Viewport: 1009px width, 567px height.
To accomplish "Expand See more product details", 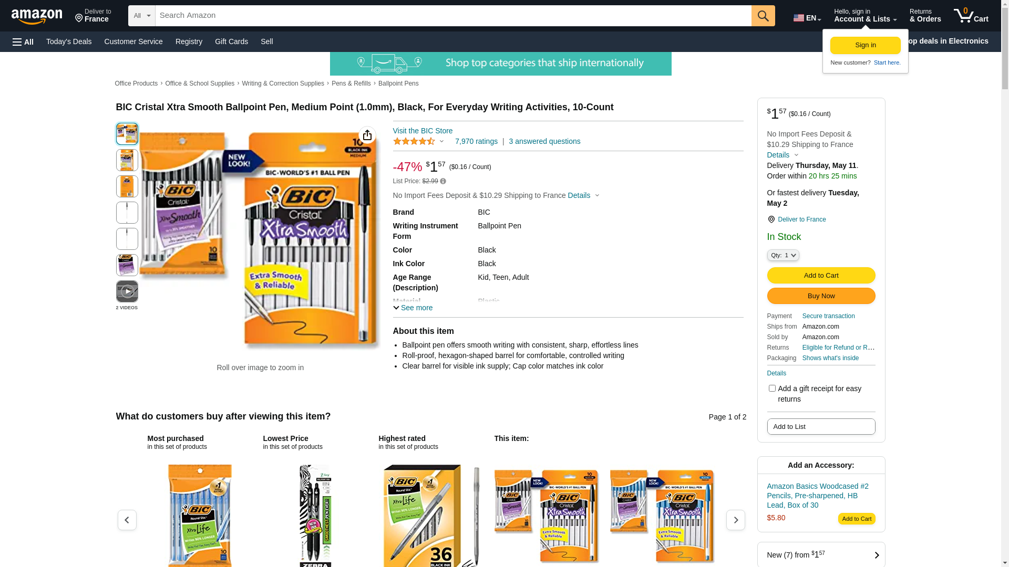I will [413, 308].
